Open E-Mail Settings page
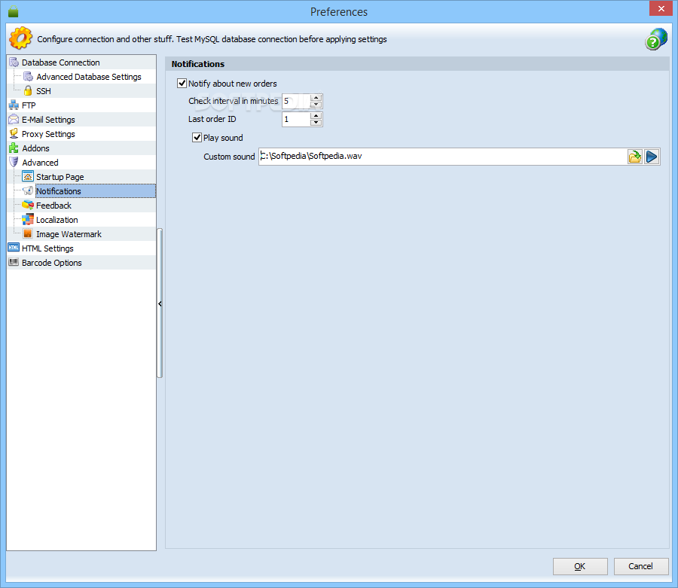This screenshot has width=678, height=588. pos(48,119)
